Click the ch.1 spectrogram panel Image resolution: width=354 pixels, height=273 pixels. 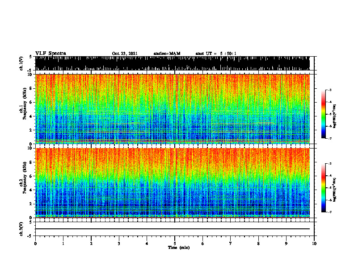tap(173, 109)
